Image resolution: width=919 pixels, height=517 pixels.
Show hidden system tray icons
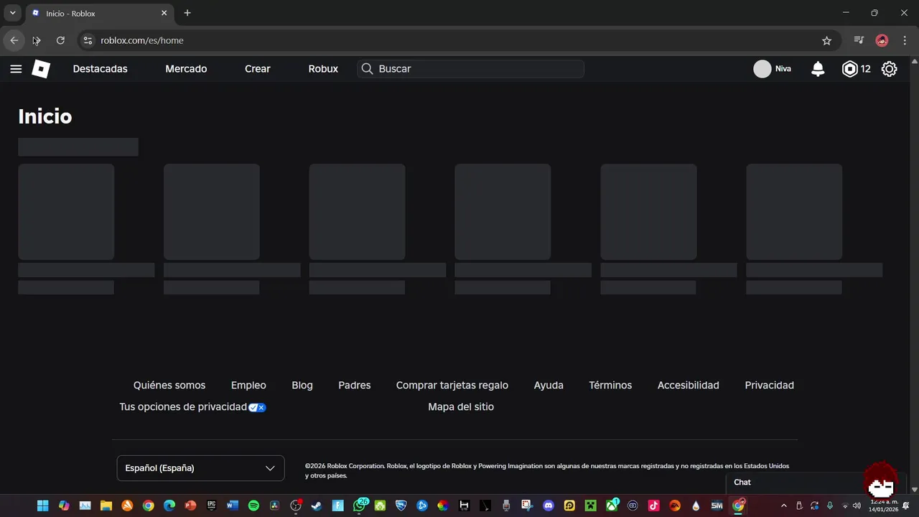[784, 506]
